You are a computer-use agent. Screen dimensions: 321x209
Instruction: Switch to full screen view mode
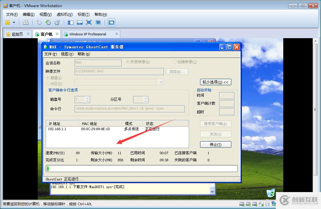pos(89,22)
